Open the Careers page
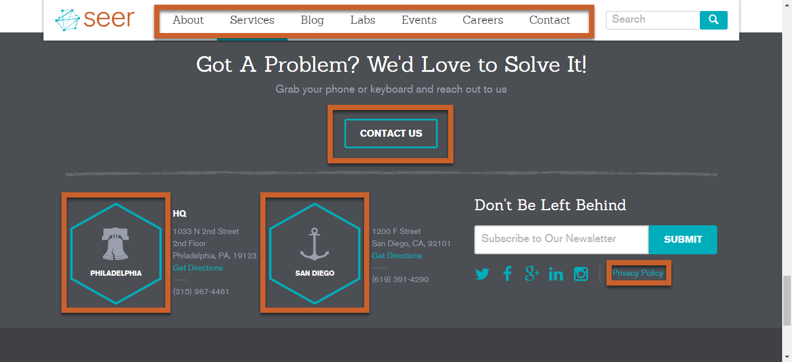This screenshot has width=792, height=362. (x=482, y=20)
